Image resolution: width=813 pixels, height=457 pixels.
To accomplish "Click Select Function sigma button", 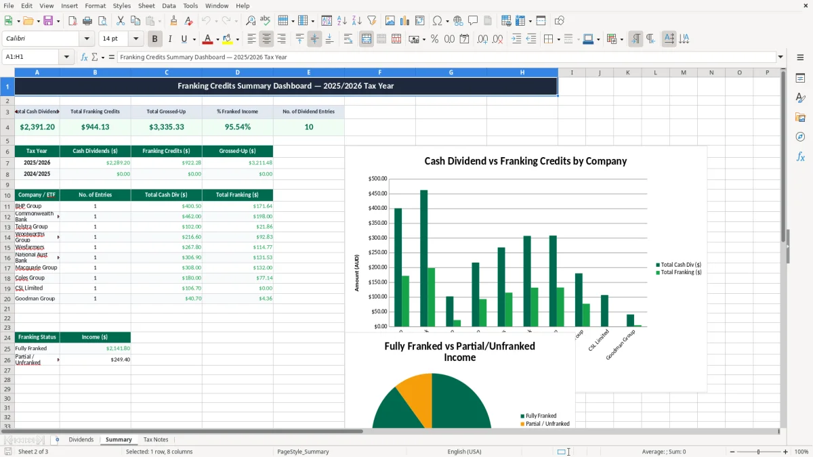I will click(94, 58).
